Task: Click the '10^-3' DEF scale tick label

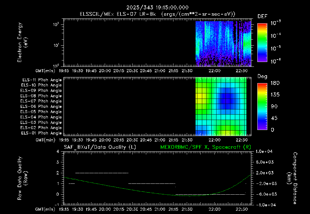Action: tap(275, 23)
